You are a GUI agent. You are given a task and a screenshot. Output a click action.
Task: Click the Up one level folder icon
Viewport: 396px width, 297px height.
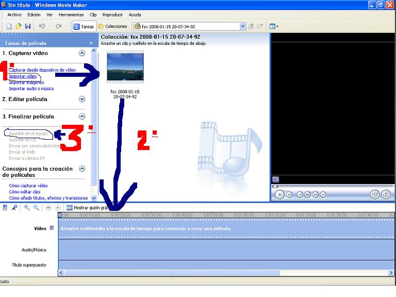pyautogui.click(x=251, y=26)
